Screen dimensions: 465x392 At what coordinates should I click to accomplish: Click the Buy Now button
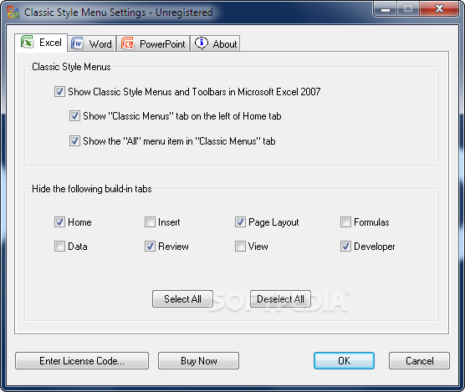pos(199,360)
